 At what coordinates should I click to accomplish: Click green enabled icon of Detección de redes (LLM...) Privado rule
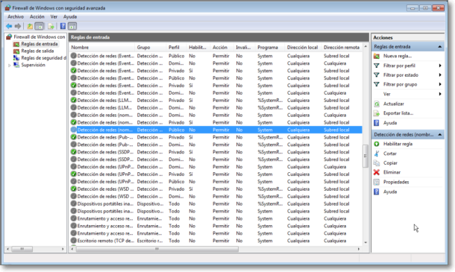[x=73, y=100]
